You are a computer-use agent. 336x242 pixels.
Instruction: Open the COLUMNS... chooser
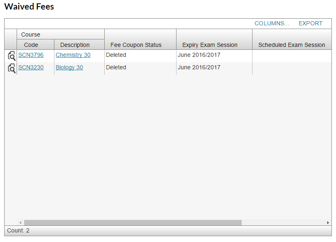[272, 23]
